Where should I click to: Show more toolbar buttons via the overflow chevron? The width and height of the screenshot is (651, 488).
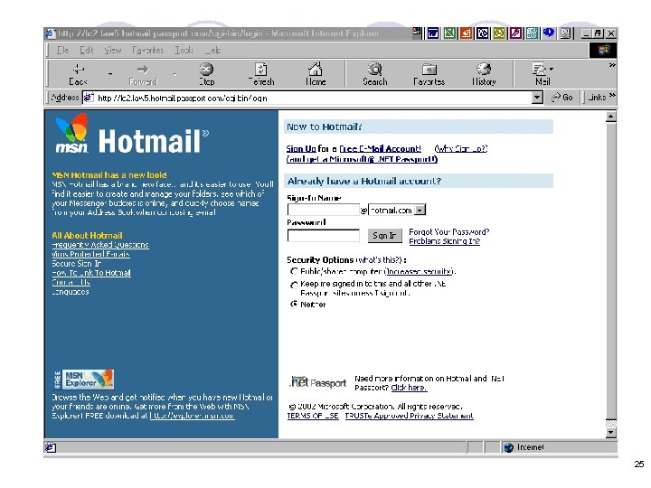(612, 65)
